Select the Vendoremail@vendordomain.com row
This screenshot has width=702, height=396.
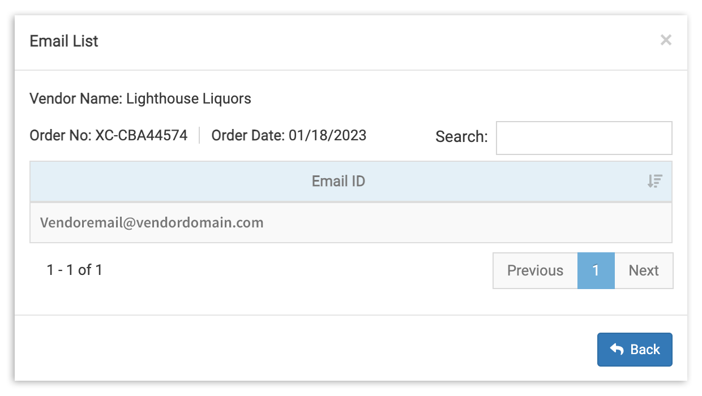tap(350, 222)
